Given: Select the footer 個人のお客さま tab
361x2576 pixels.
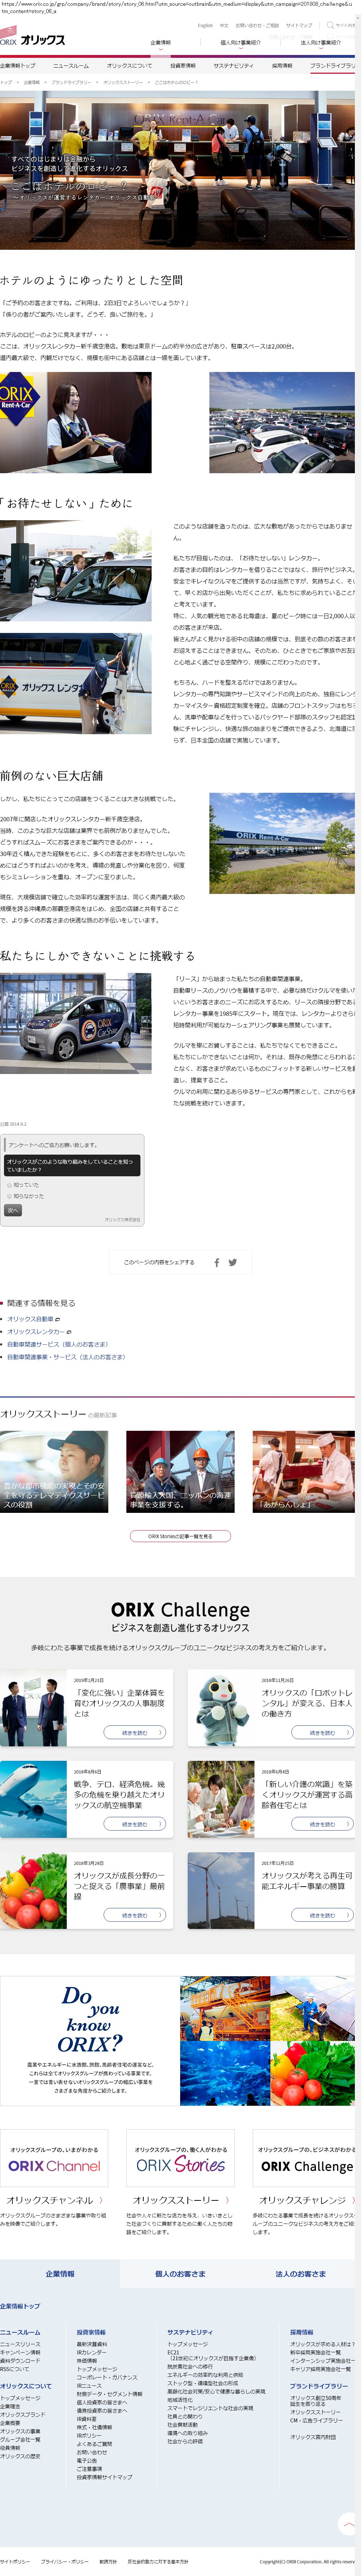Looking at the screenshot, I should 180,2274.
